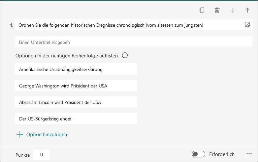
Task: Edit the question title beginning Ordnen Sie
Action: [129, 25]
